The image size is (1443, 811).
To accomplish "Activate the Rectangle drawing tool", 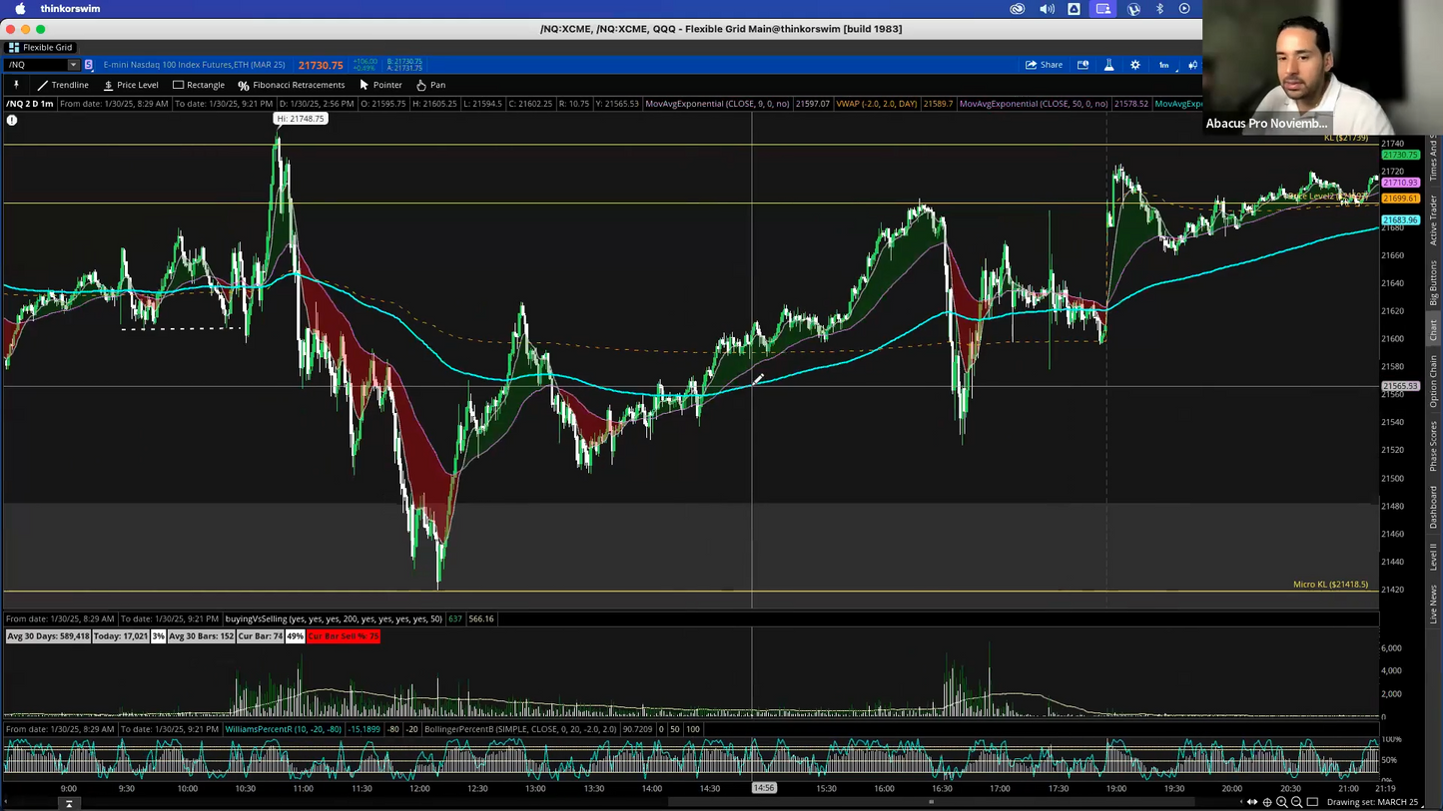I will click(x=198, y=85).
